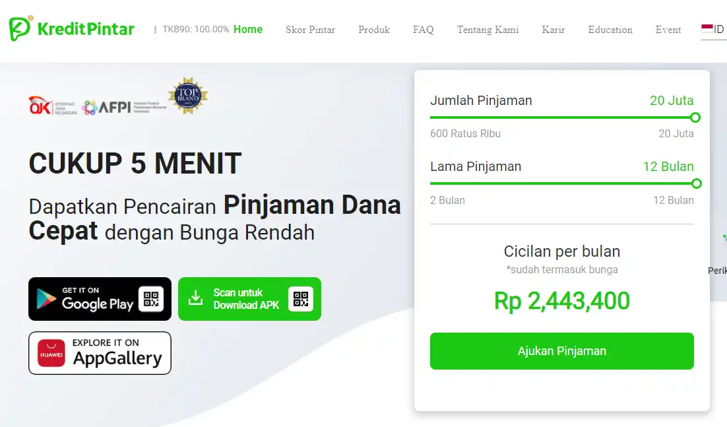Click the APK download QR code icon
The height and width of the screenshot is (427, 727).
[x=301, y=299]
